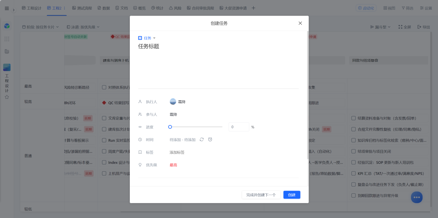Click the dialog vertical scrollbar
This screenshot has width=438, height=218.
308,95
